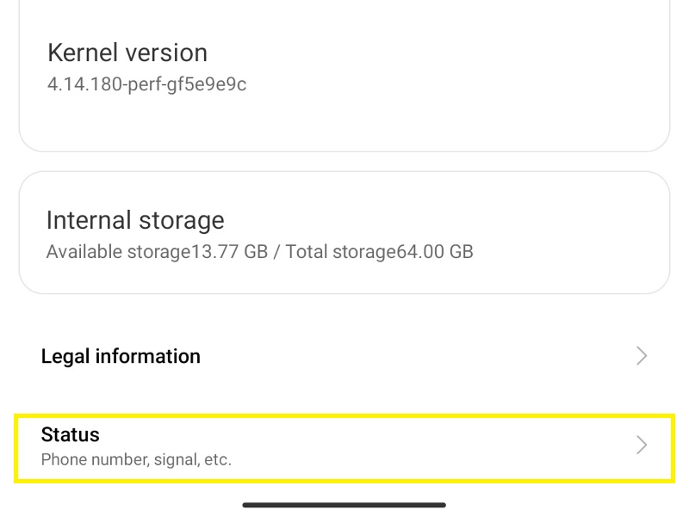Viewport: 689px width, 516px height.
Task: Tap the 'Phone number, signal, etc.' subtitle
Action: tap(136, 459)
